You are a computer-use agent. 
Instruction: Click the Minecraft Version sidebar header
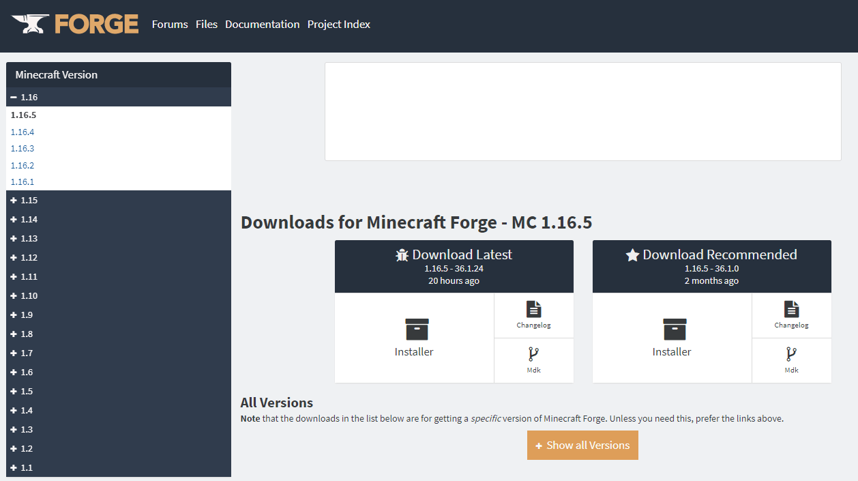(119, 75)
